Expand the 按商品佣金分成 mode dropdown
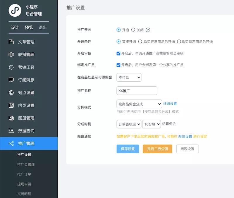Image resolution: width=234 pixels, height=198 pixels. click(x=139, y=104)
